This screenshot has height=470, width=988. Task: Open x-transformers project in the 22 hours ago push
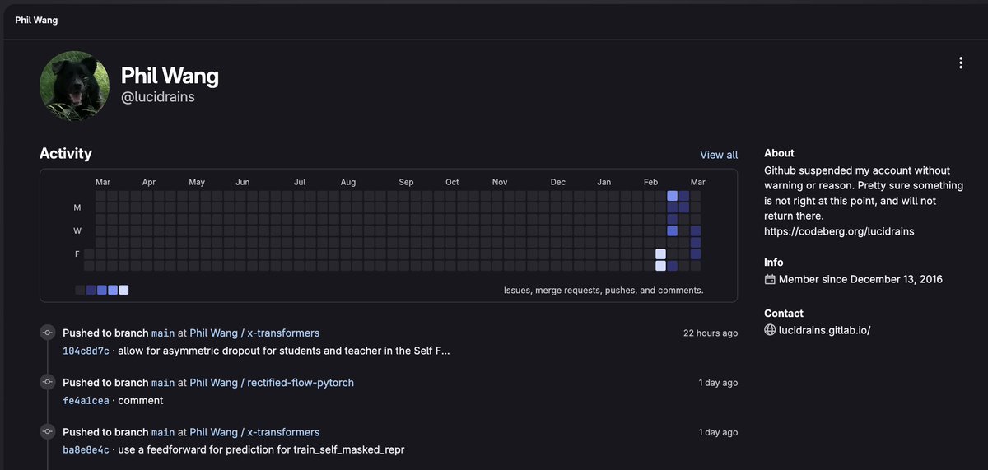click(x=254, y=333)
